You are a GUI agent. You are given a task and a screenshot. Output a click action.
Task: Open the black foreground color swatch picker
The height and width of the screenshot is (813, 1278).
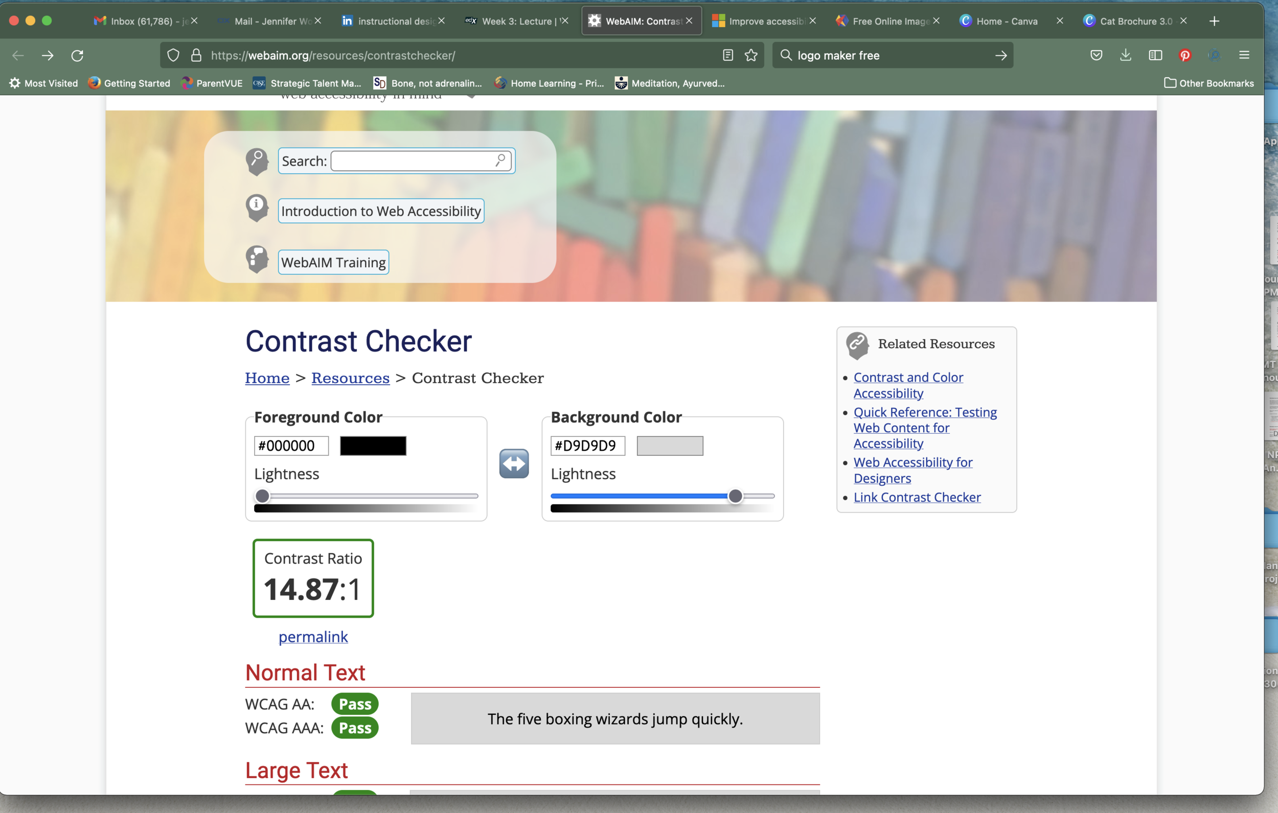(373, 446)
